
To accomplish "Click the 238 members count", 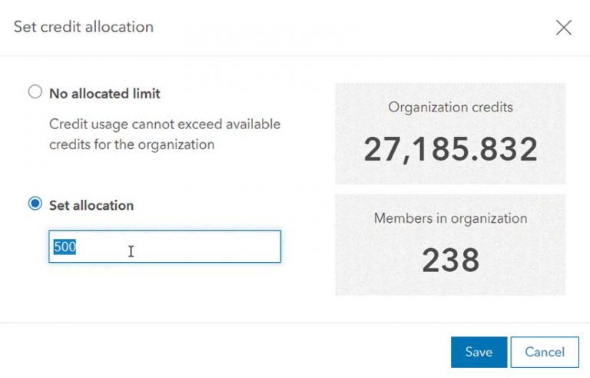I will tap(450, 260).
